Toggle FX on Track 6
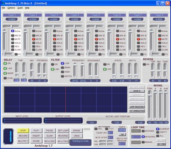This screenshot has height=149, width=171. [x=121, y=54]
